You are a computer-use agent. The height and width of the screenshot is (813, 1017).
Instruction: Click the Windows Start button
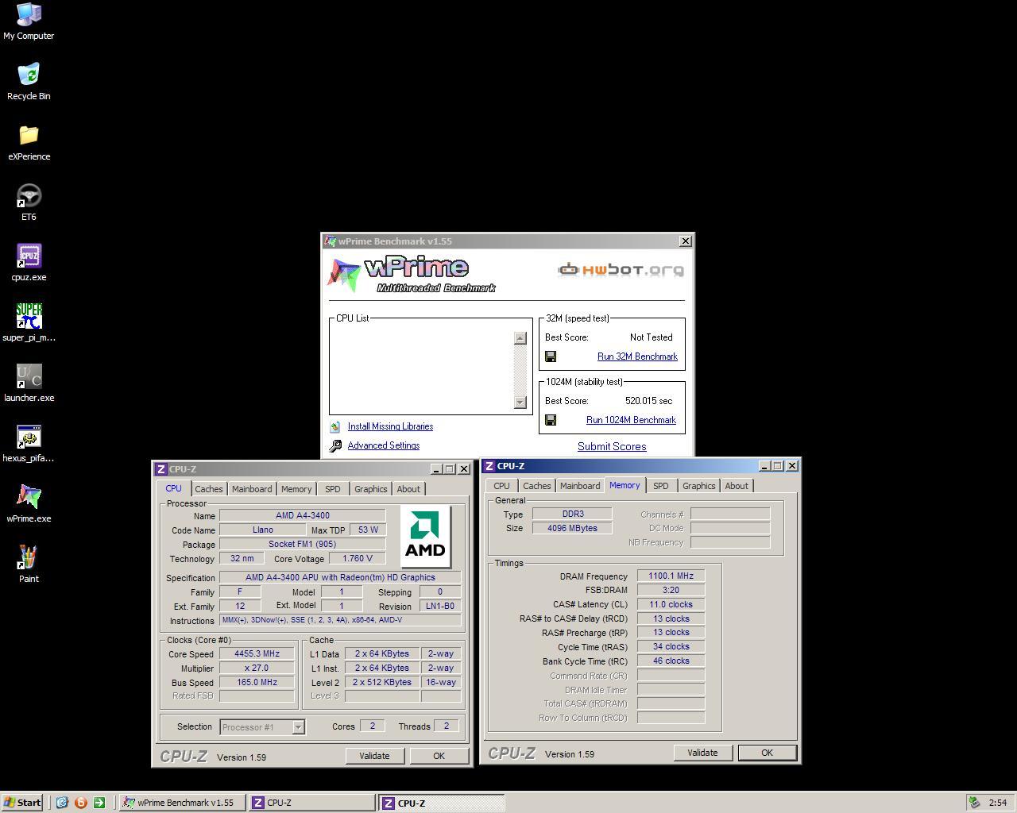[22, 803]
